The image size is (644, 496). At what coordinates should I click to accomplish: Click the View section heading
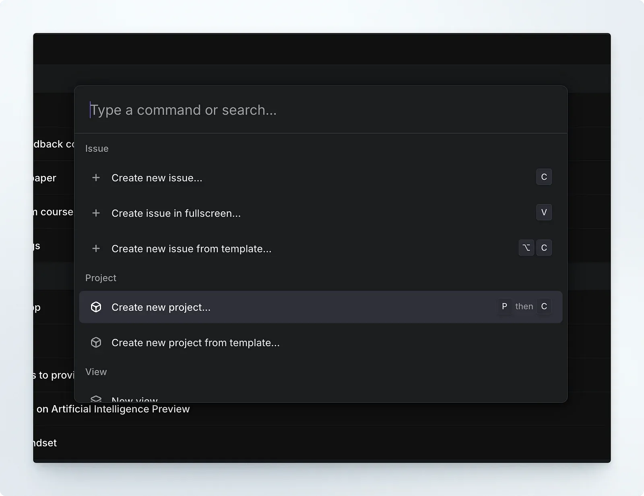click(x=96, y=372)
